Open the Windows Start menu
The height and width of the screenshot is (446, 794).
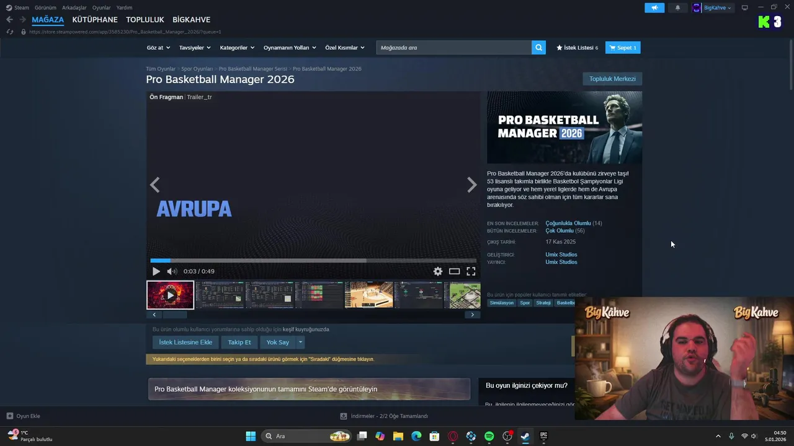click(x=251, y=436)
